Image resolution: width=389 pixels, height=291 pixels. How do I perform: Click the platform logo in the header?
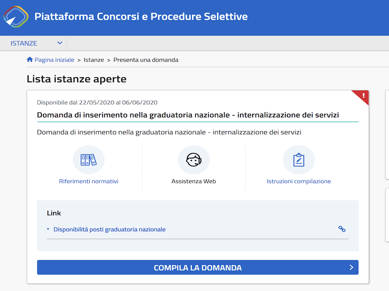click(16, 17)
